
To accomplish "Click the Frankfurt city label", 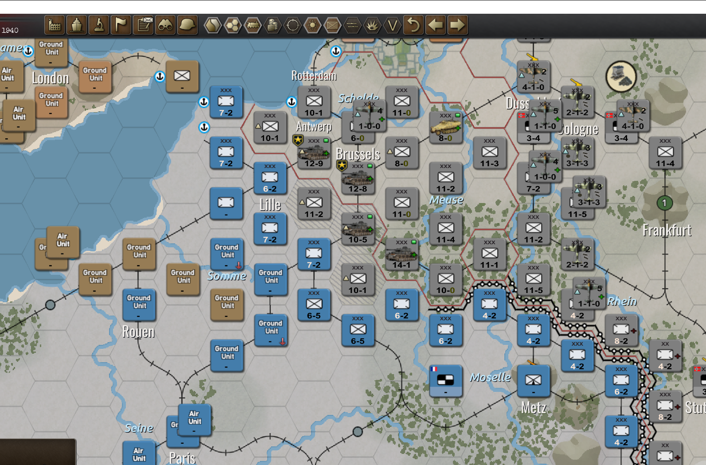I will [x=667, y=230].
